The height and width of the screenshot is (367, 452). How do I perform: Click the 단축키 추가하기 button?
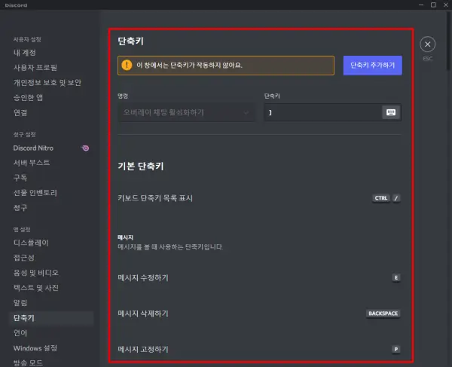click(372, 66)
